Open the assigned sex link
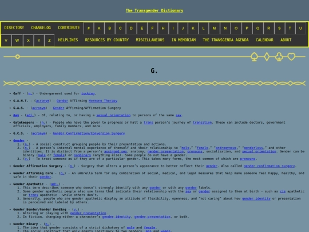 [115, 151]
